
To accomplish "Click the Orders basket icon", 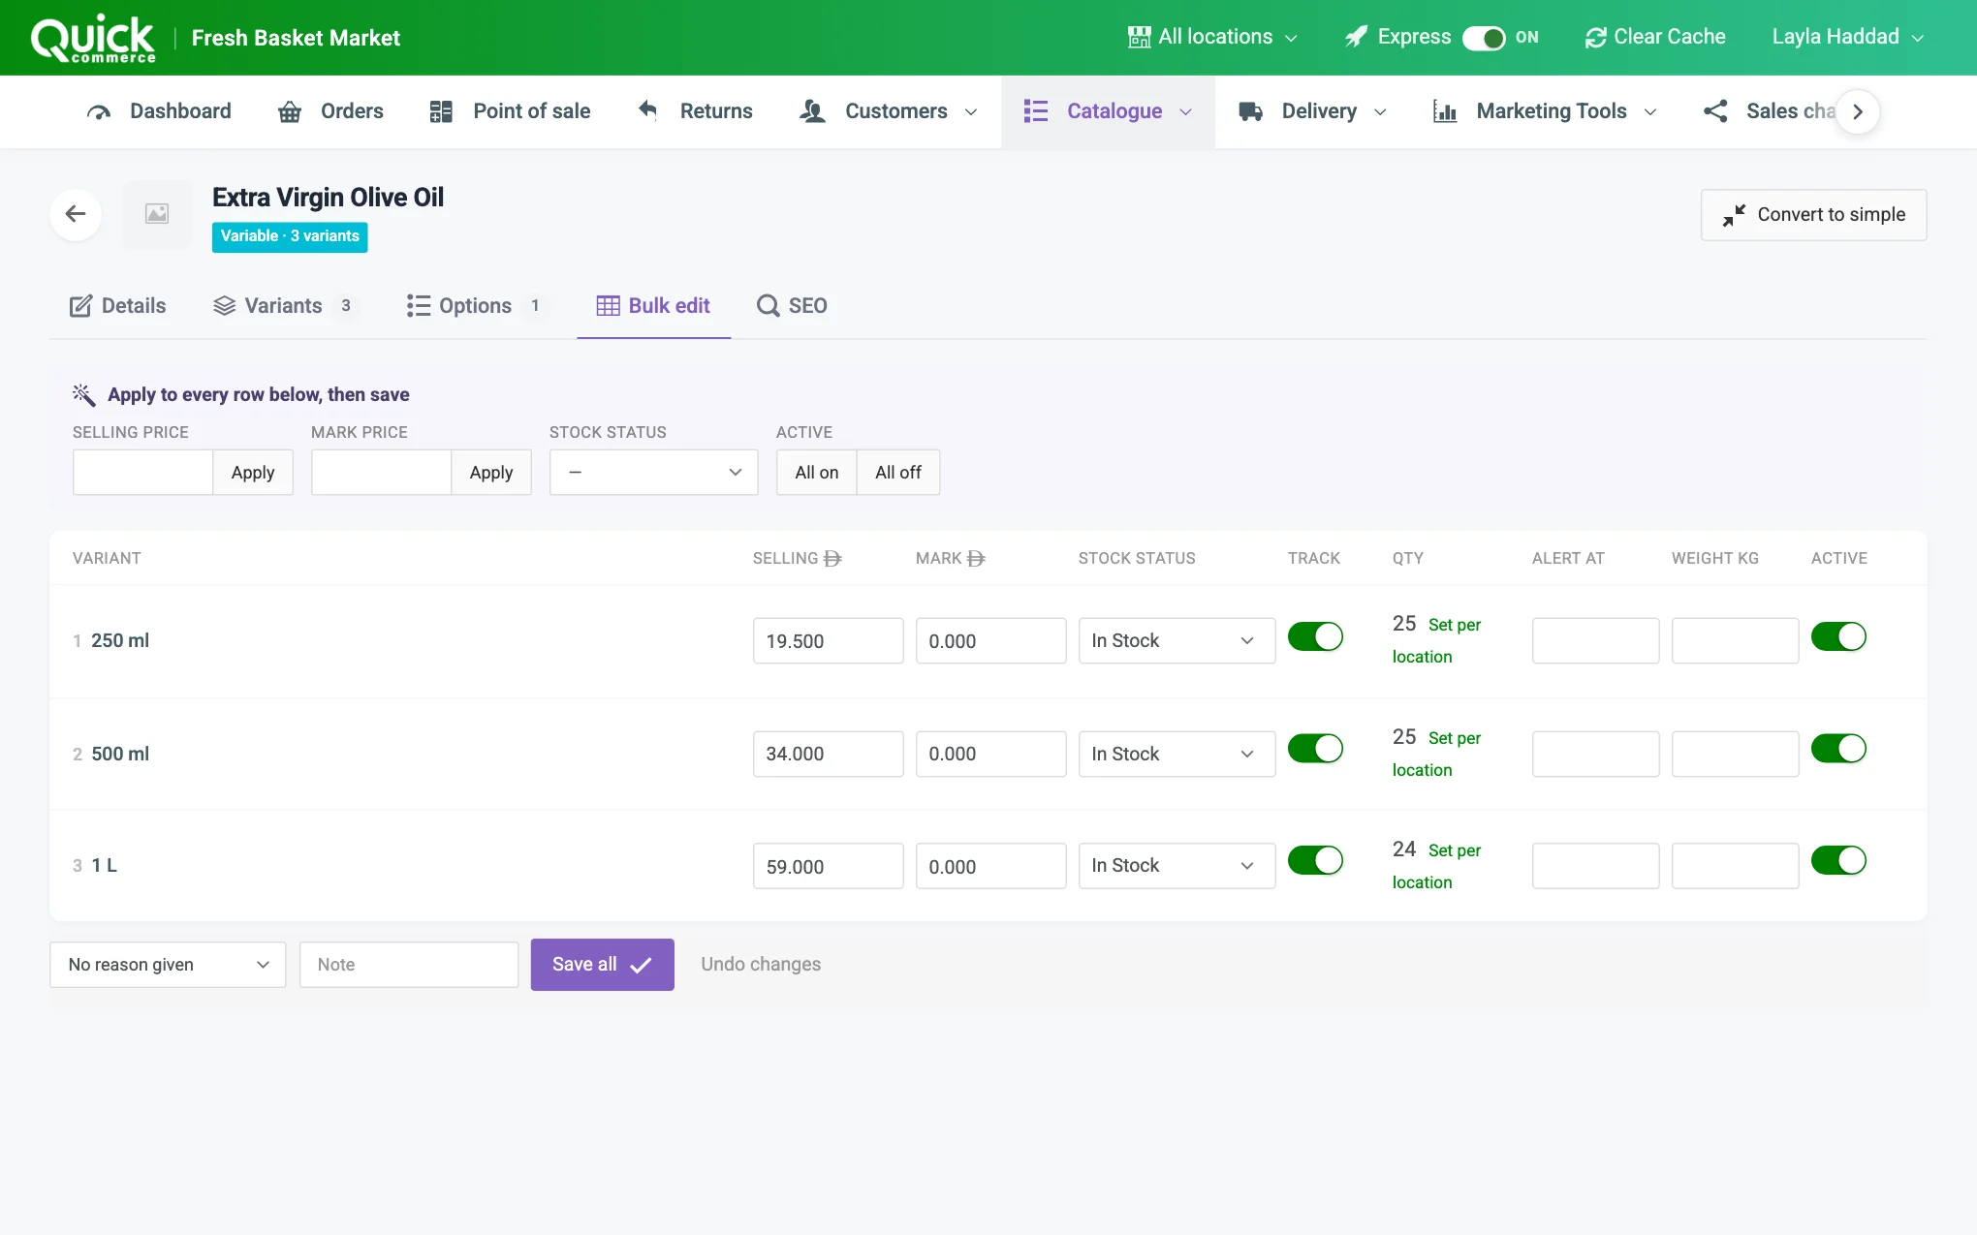I will (290, 111).
